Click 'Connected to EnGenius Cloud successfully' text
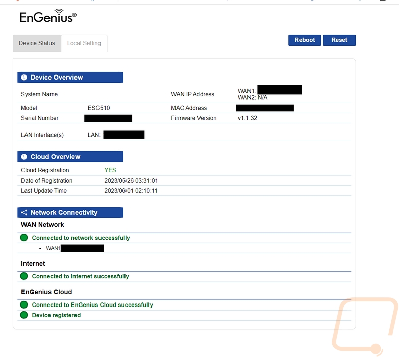The height and width of the screenshot is (357, 399). tap(92, 305)
